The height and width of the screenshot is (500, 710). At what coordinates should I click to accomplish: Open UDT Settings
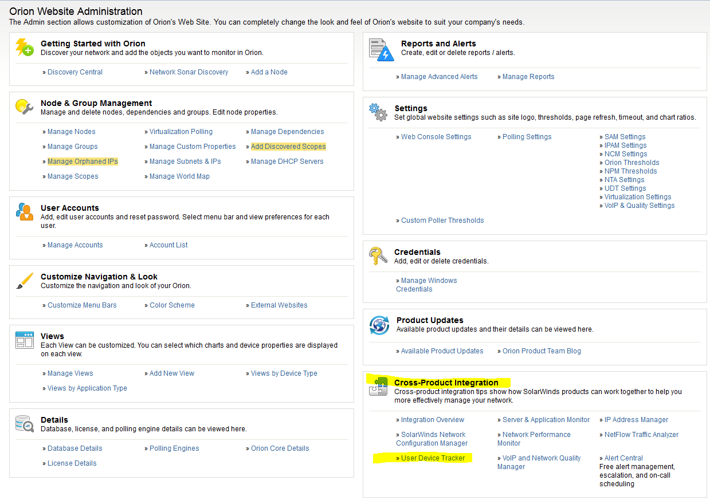coord(625,188)
